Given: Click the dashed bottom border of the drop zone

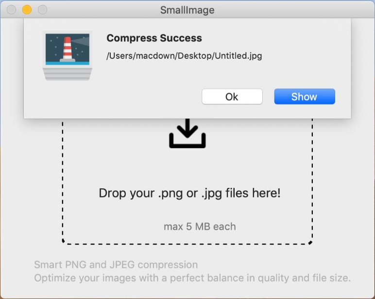Looking at the screenshot, I should coord(187,244).
